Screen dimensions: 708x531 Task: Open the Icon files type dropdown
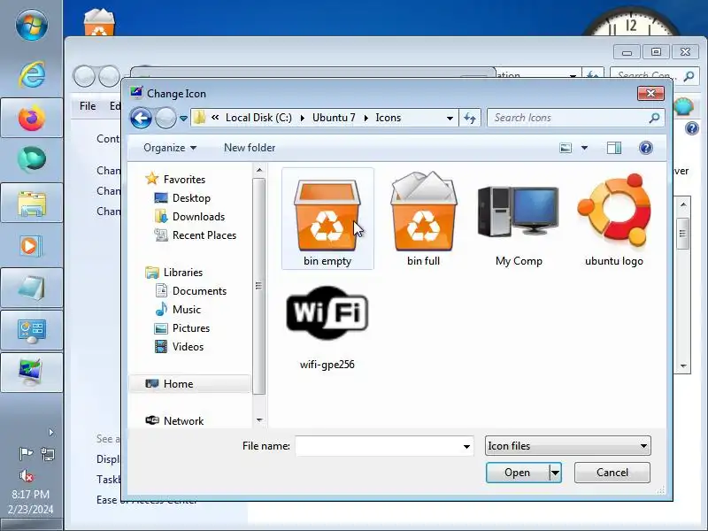click(x=567, y=446)
